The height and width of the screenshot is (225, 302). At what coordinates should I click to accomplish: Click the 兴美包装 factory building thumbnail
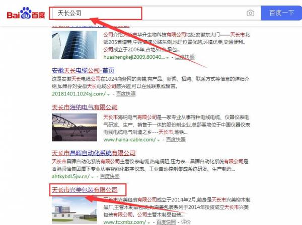tap(74, 210)
